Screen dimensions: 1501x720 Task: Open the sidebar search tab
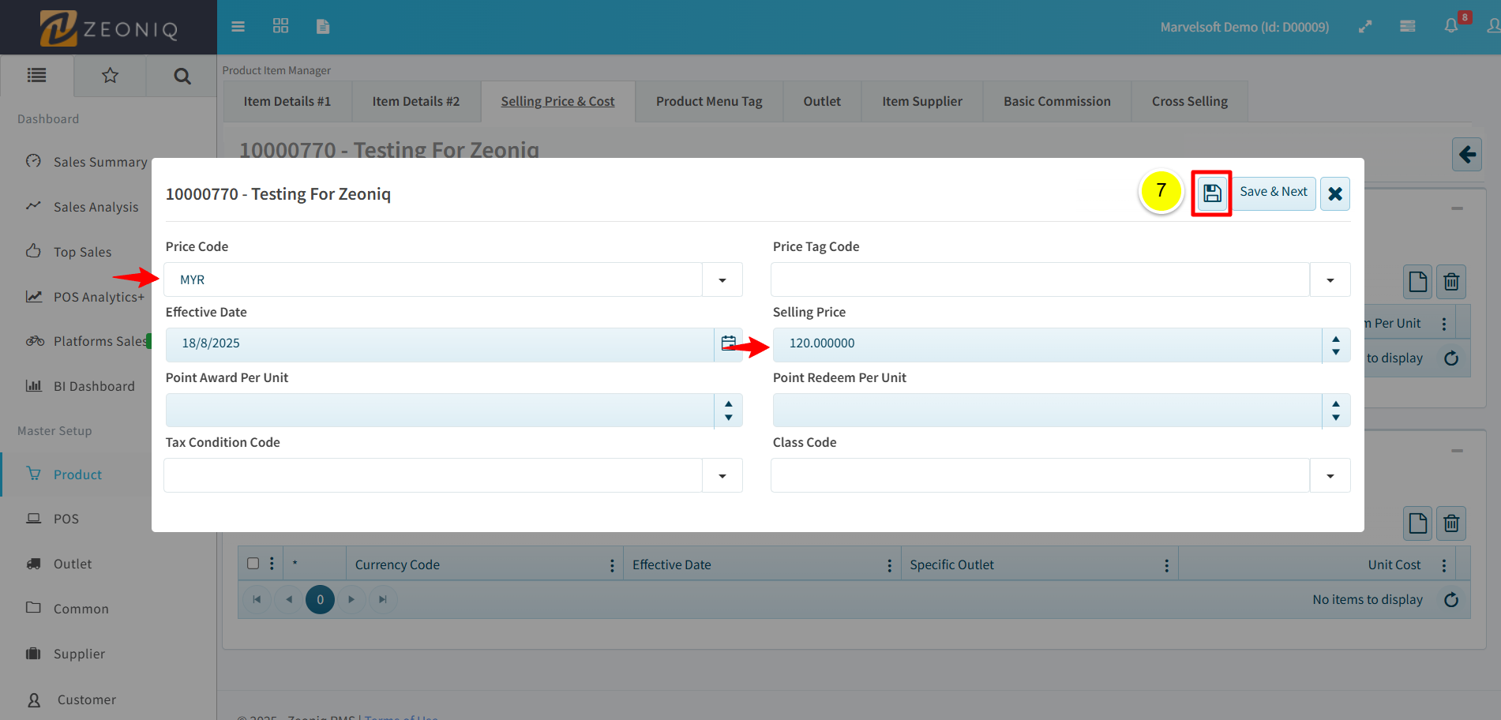[182, 76]
